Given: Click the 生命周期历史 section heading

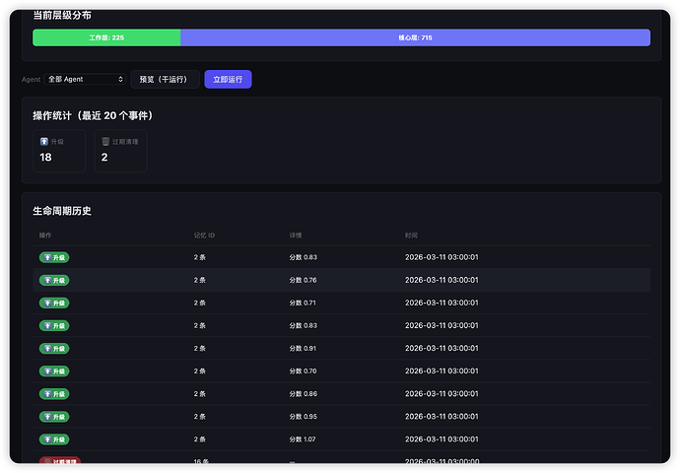Looking at the screenshot, I should (62, 211).
